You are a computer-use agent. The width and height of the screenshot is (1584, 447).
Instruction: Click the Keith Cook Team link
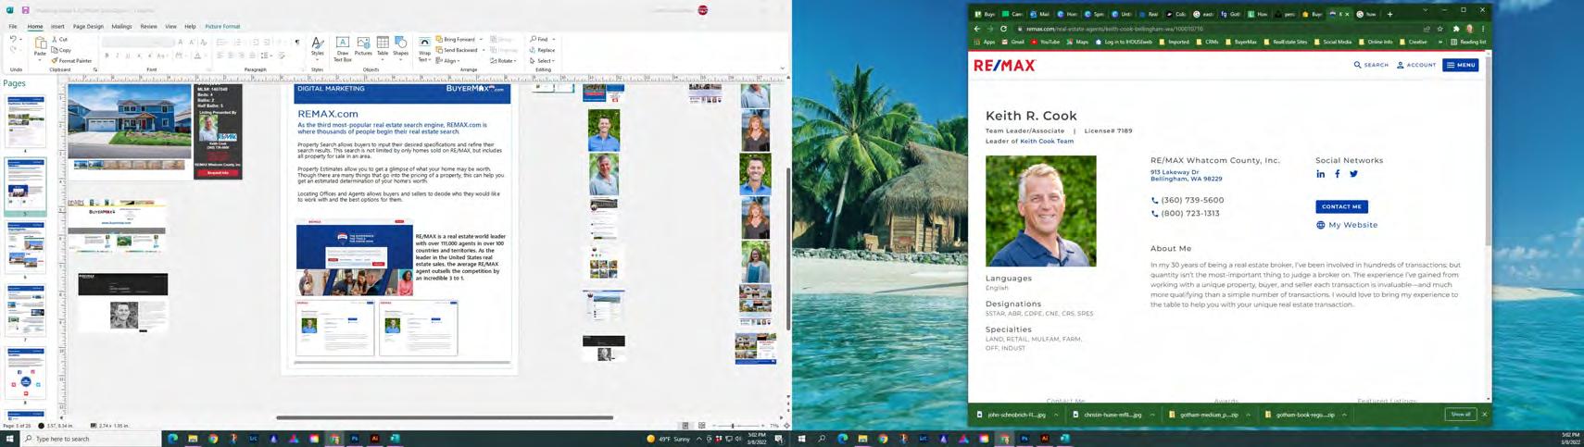pyautogui.click(x=1047, y=142)
